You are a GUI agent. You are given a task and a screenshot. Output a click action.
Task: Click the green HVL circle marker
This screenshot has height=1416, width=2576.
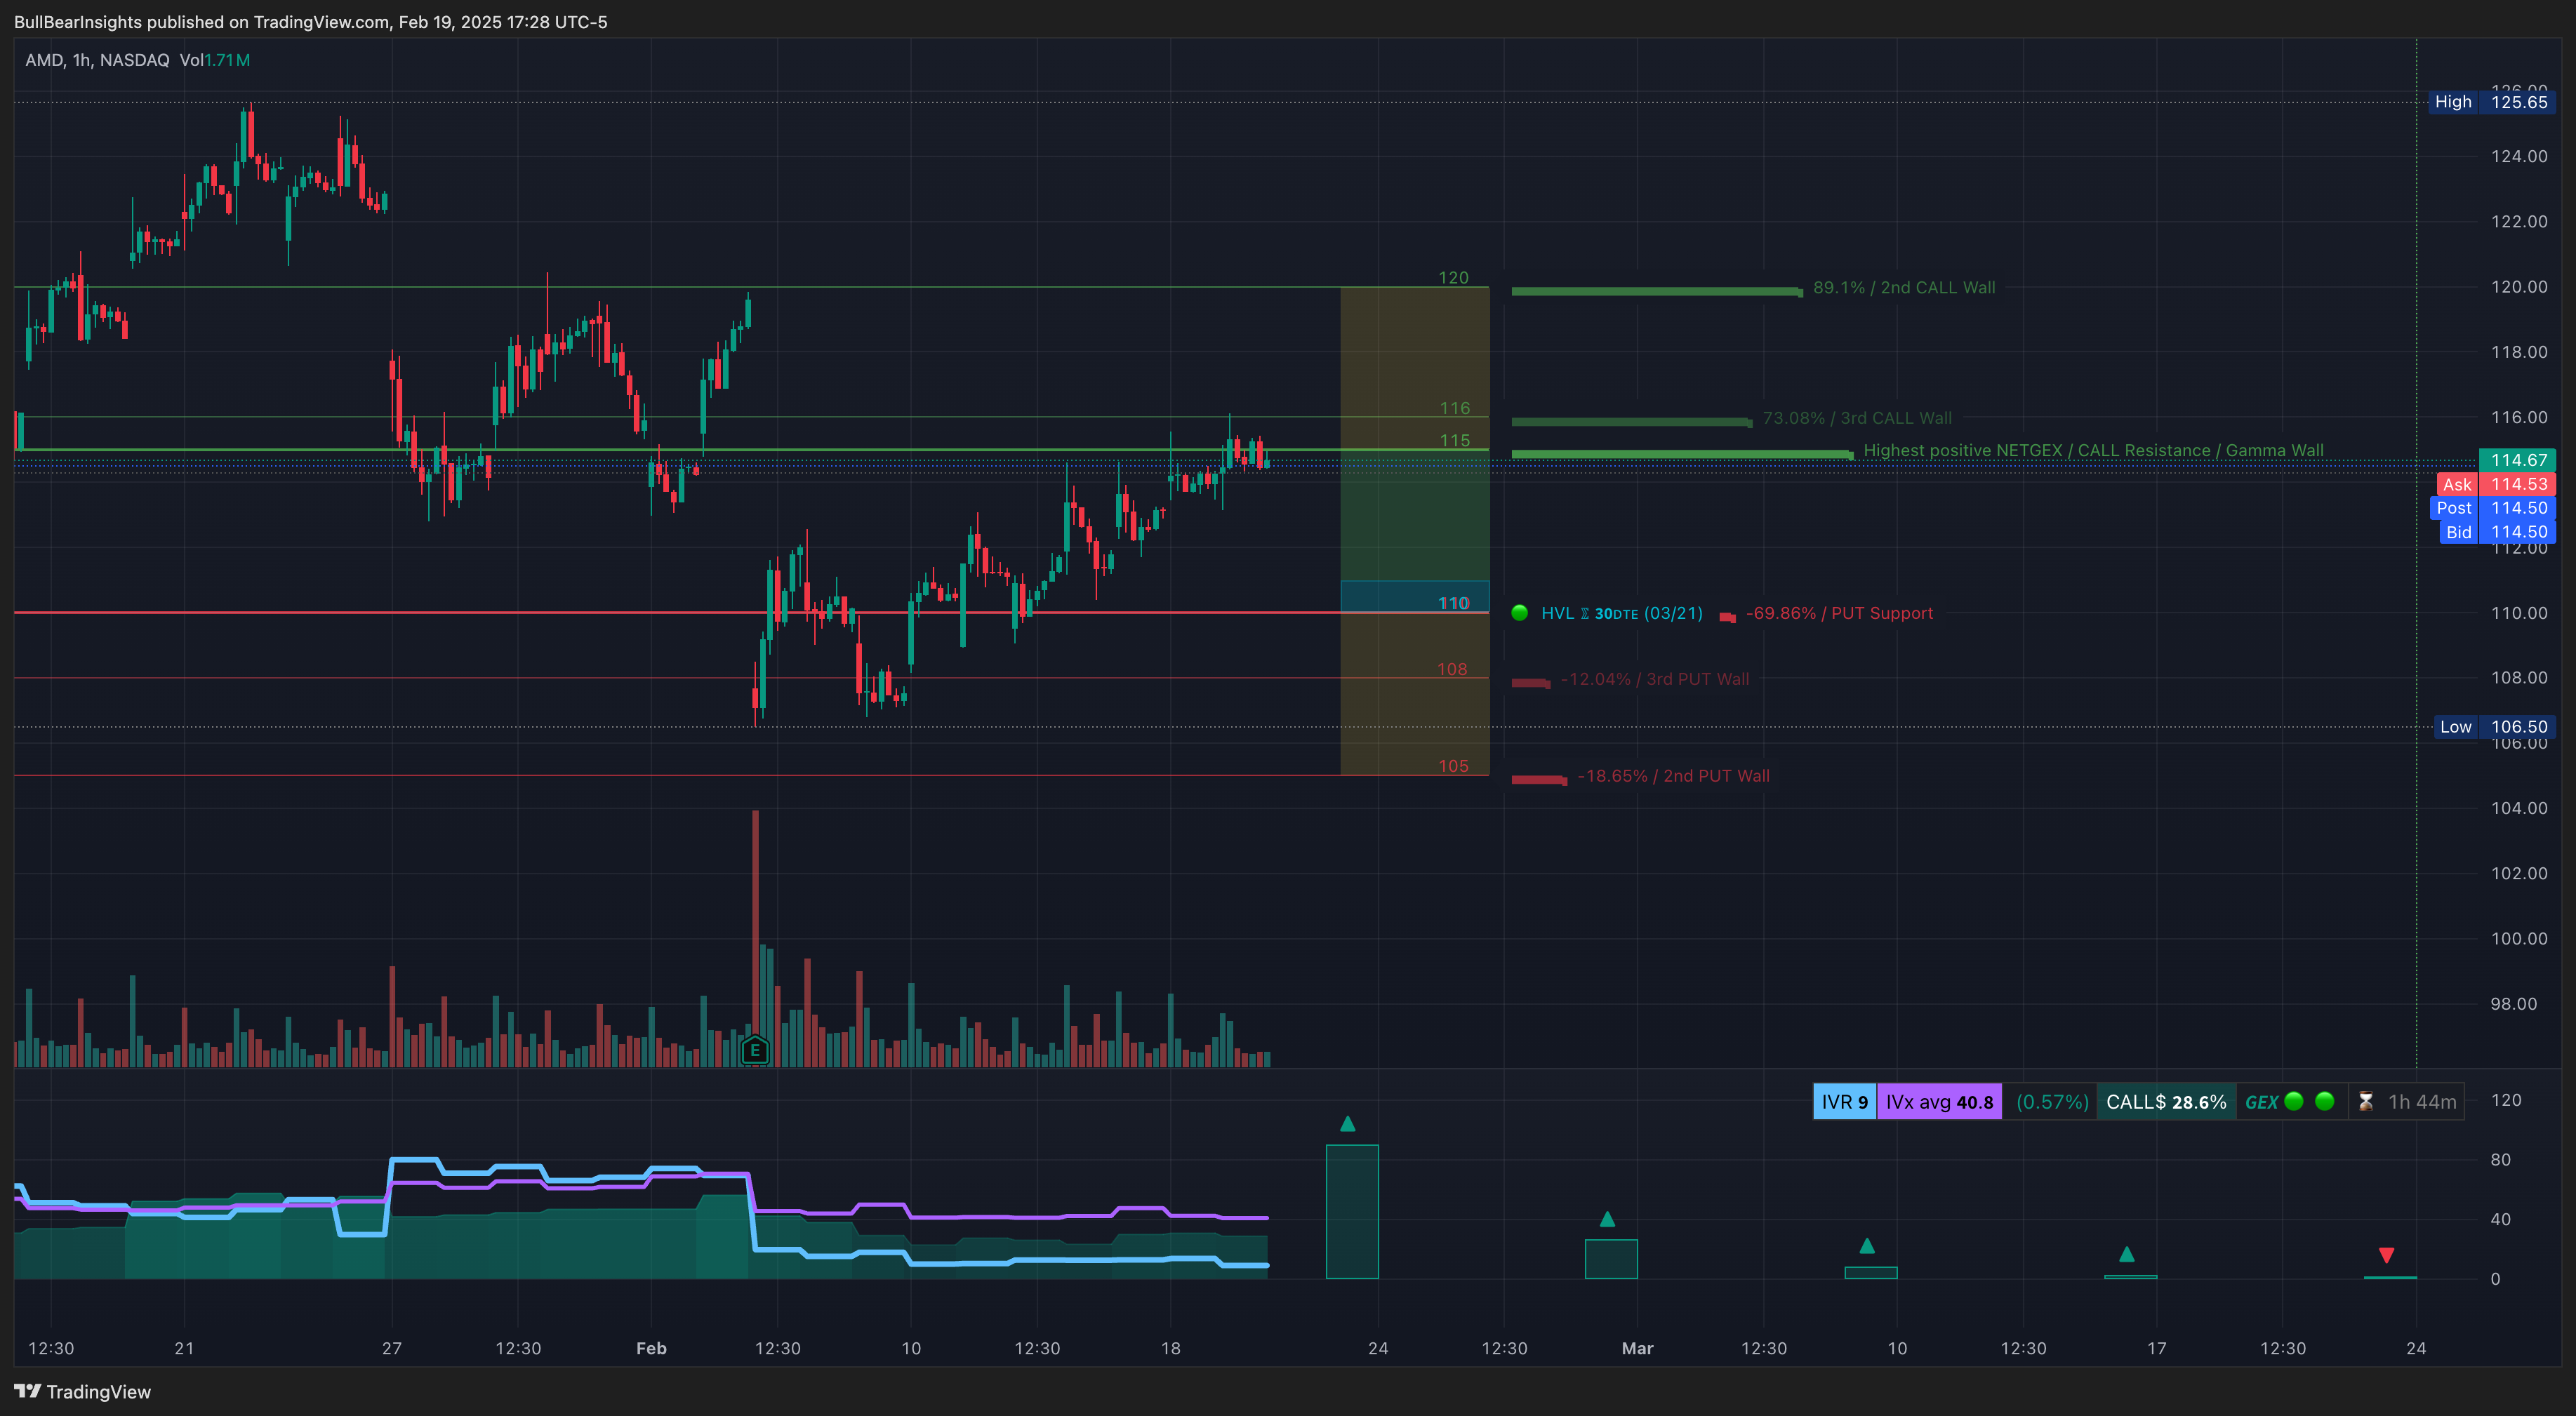point(1519,613)
